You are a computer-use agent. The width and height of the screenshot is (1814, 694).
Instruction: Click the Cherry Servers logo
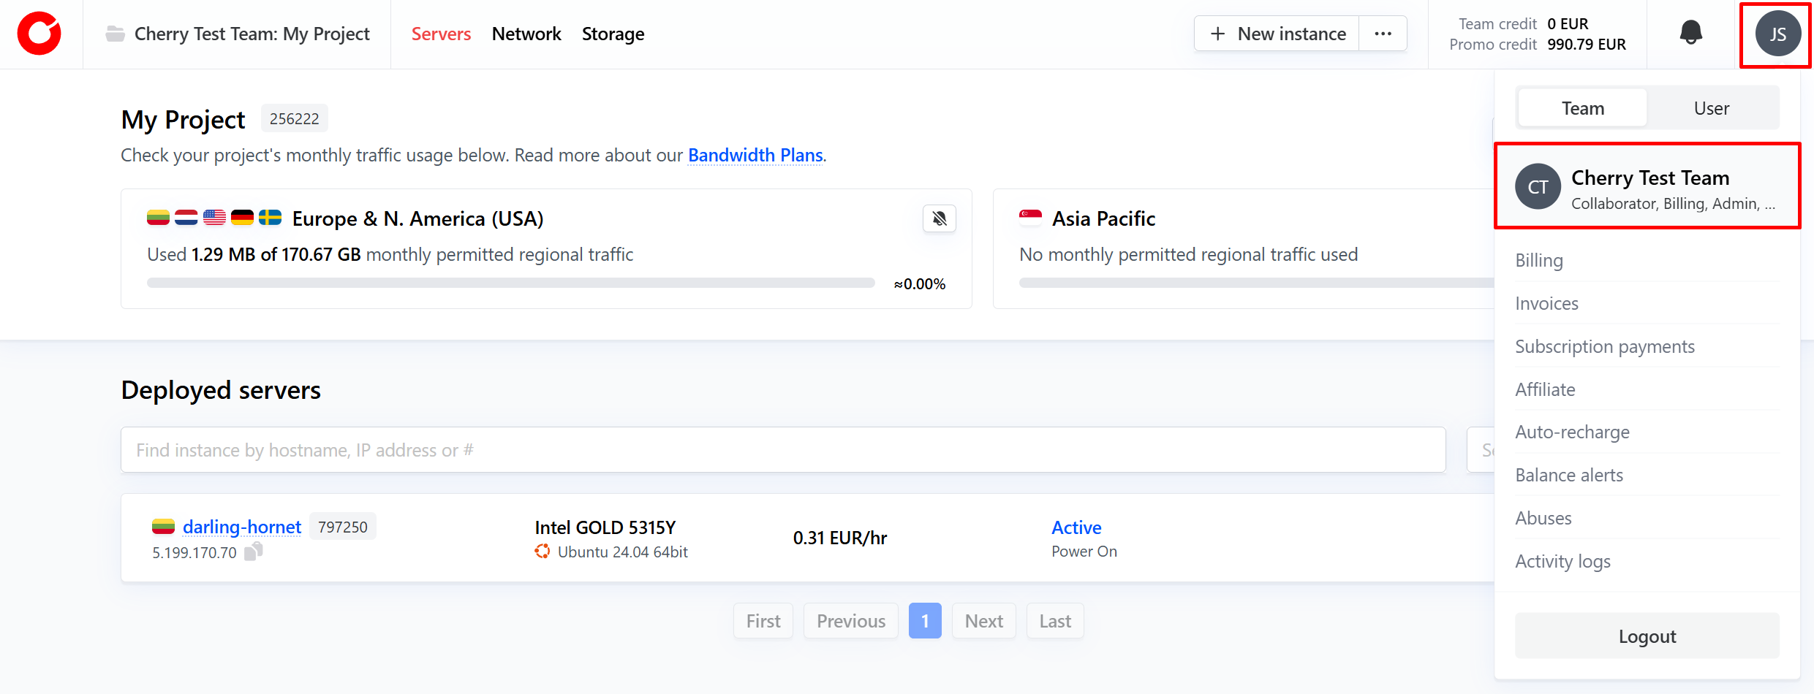39,34
